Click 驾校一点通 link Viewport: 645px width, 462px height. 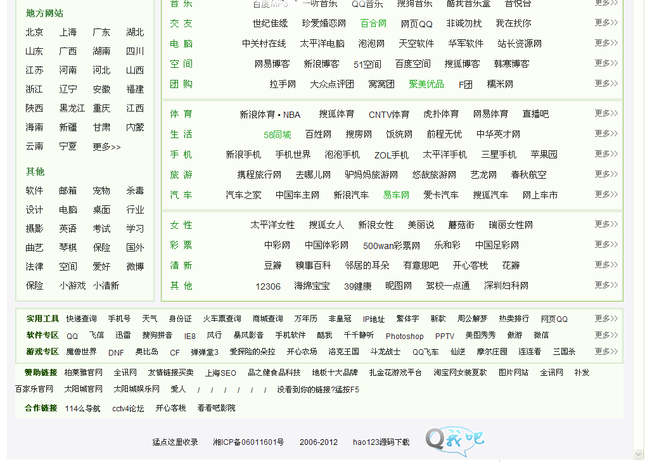(x=448, y=286)
